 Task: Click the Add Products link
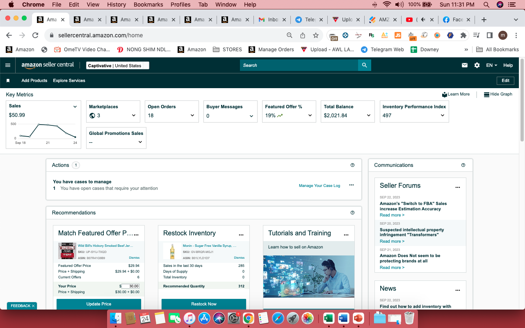pyautogui.click(x=34, y=81)
